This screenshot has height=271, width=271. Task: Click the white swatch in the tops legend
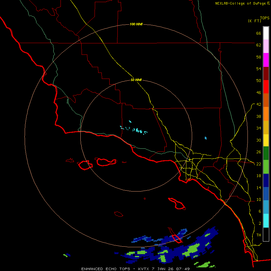pos(266,33)
